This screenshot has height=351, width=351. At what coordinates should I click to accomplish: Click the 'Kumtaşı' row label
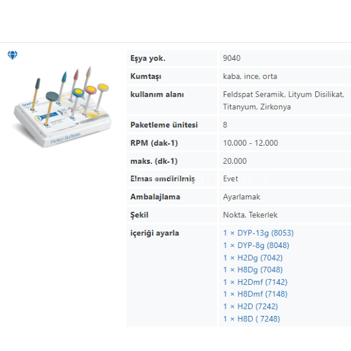(146, 76)
